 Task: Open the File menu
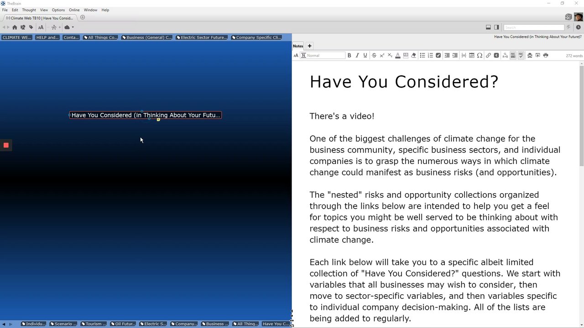[x=5, y=10]
